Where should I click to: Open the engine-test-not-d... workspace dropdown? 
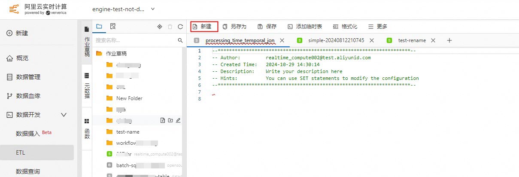[x=124, y=9]
